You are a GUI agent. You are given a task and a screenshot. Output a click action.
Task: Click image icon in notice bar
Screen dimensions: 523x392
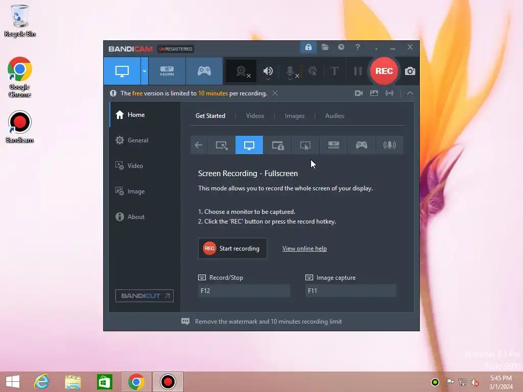[374, 93]
